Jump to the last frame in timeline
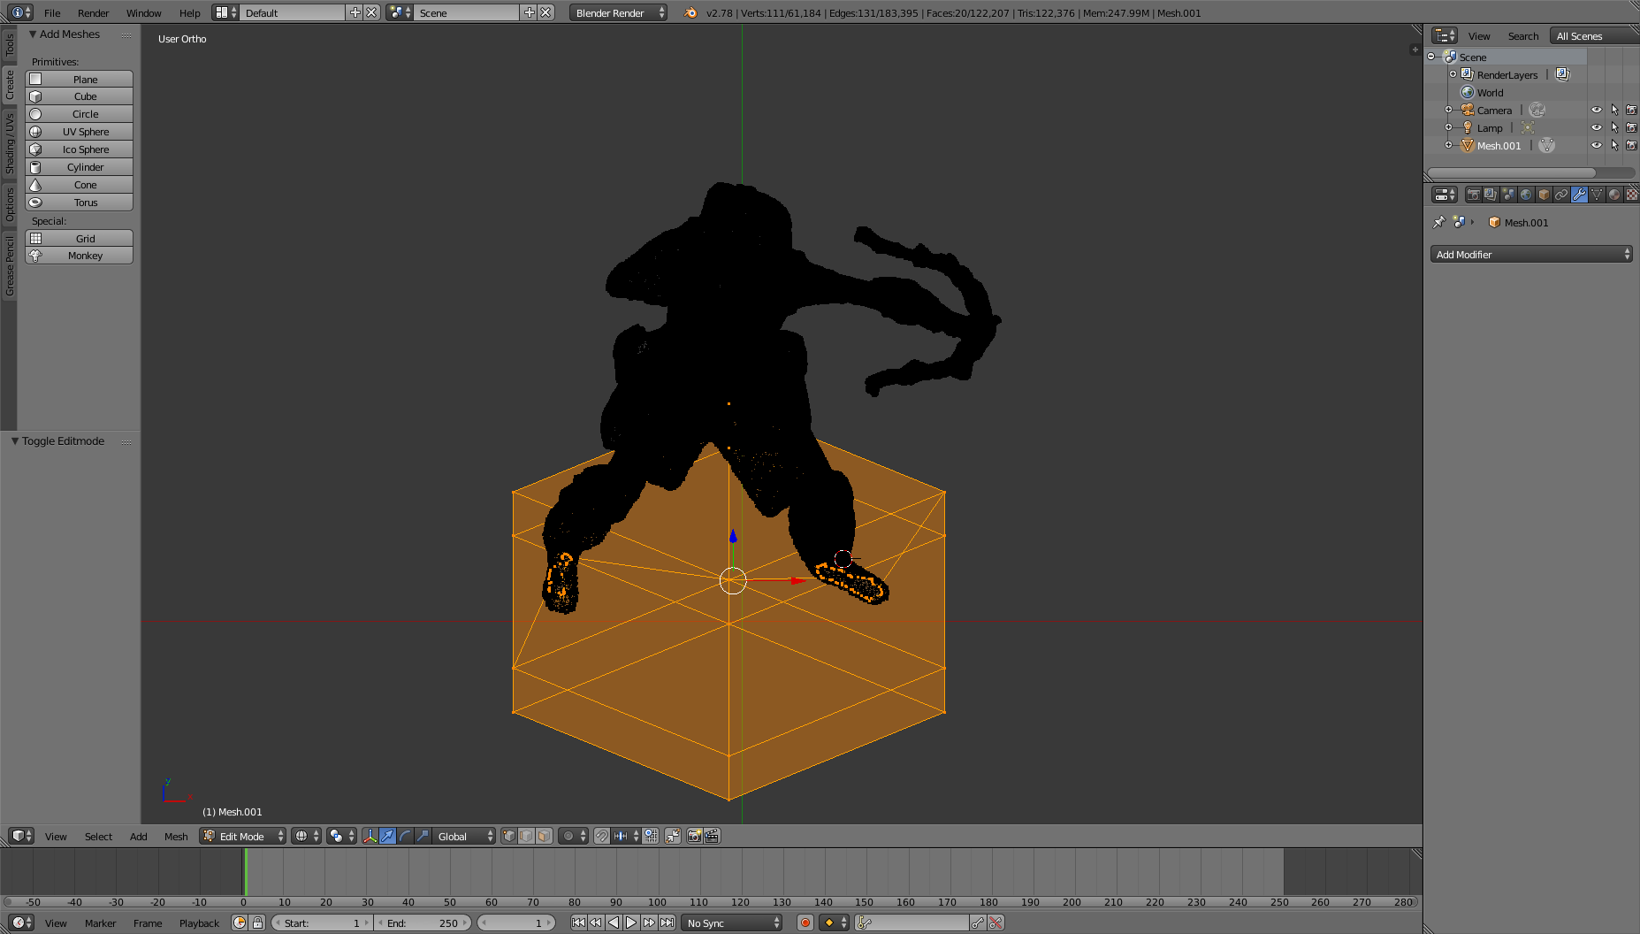 point(667,923)
